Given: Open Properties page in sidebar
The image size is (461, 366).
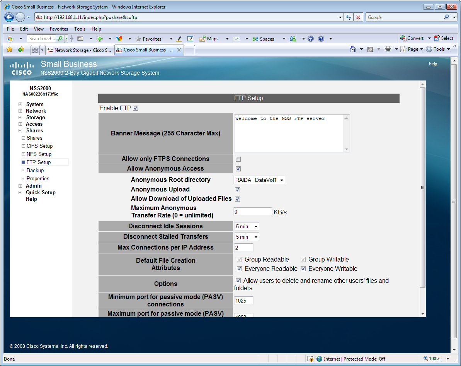Looking at the screenshot, I should point(37,178).
